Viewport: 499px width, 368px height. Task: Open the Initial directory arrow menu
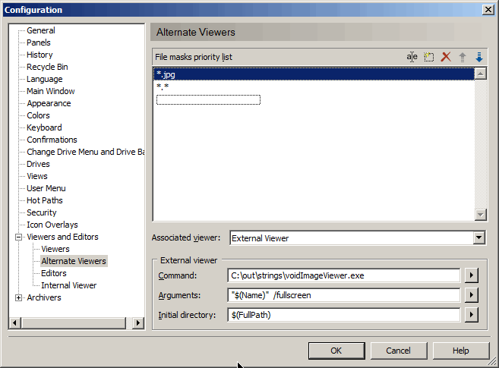click(x=472, y=315)
